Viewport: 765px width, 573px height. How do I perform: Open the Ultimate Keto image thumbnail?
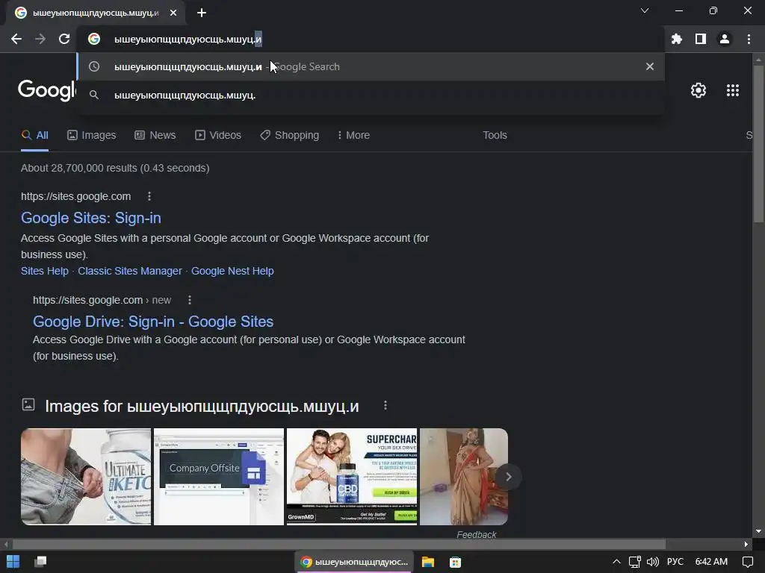coord(86,477)
